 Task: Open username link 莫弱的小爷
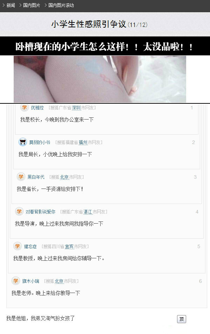pos(40,142)
